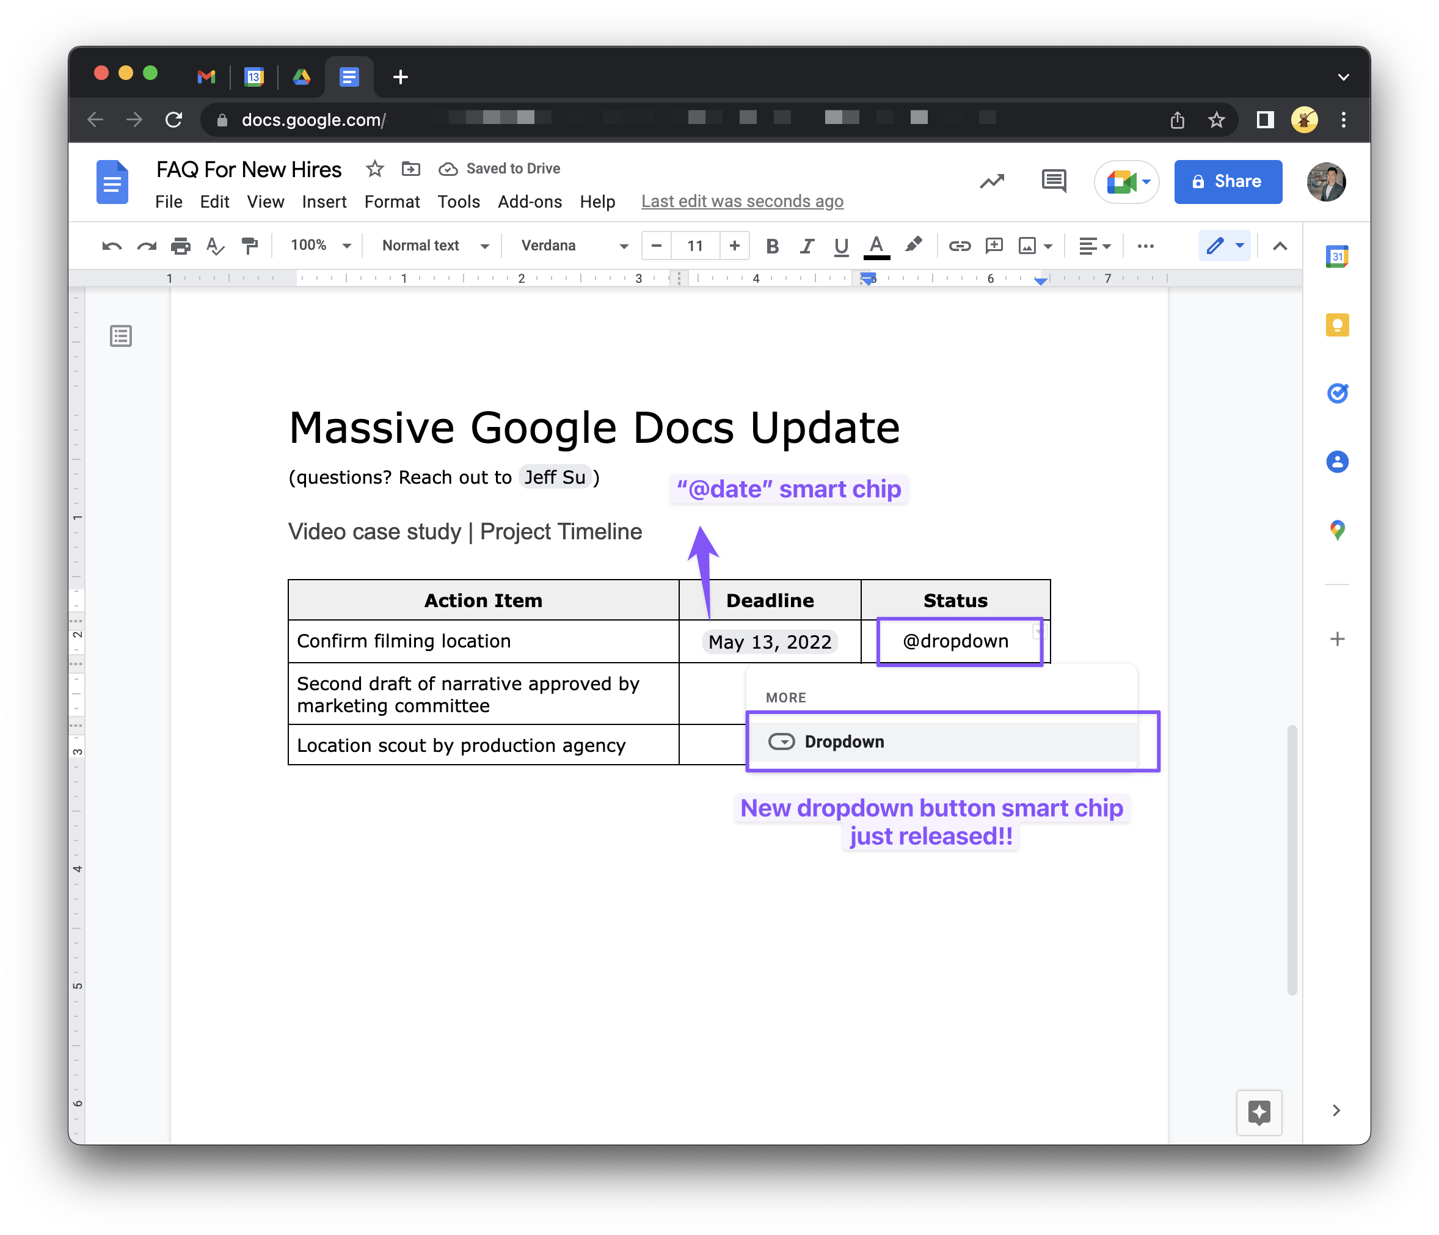Move document using folder icon
Viewport: 1439px width, 1235px height.
(410, 169)
